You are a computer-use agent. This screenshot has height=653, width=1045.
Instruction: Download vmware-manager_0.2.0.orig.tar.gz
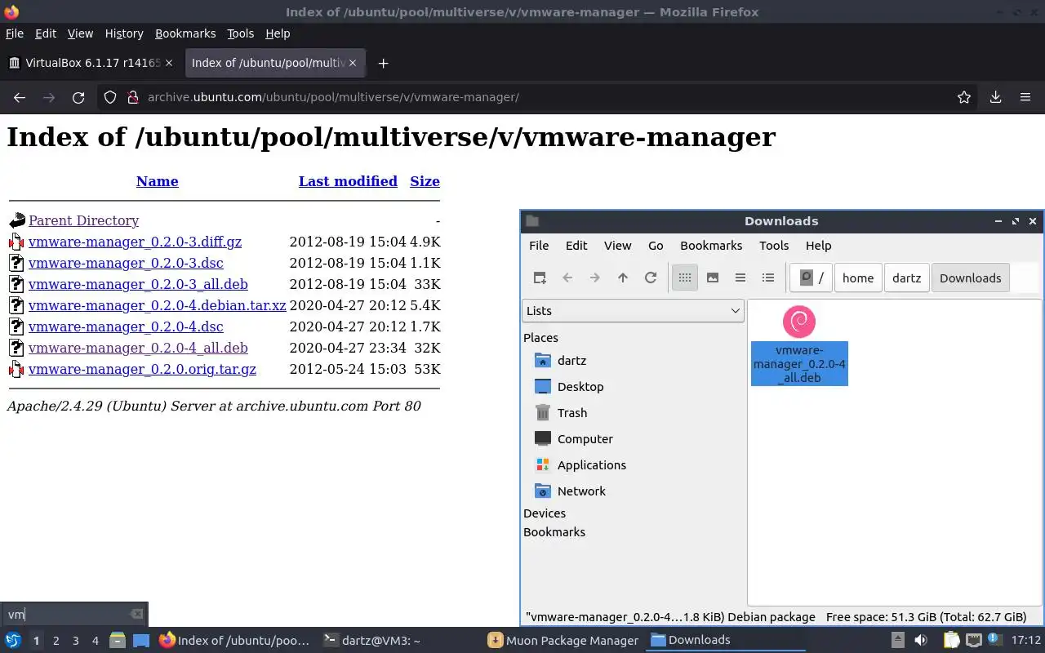point(142,369)
